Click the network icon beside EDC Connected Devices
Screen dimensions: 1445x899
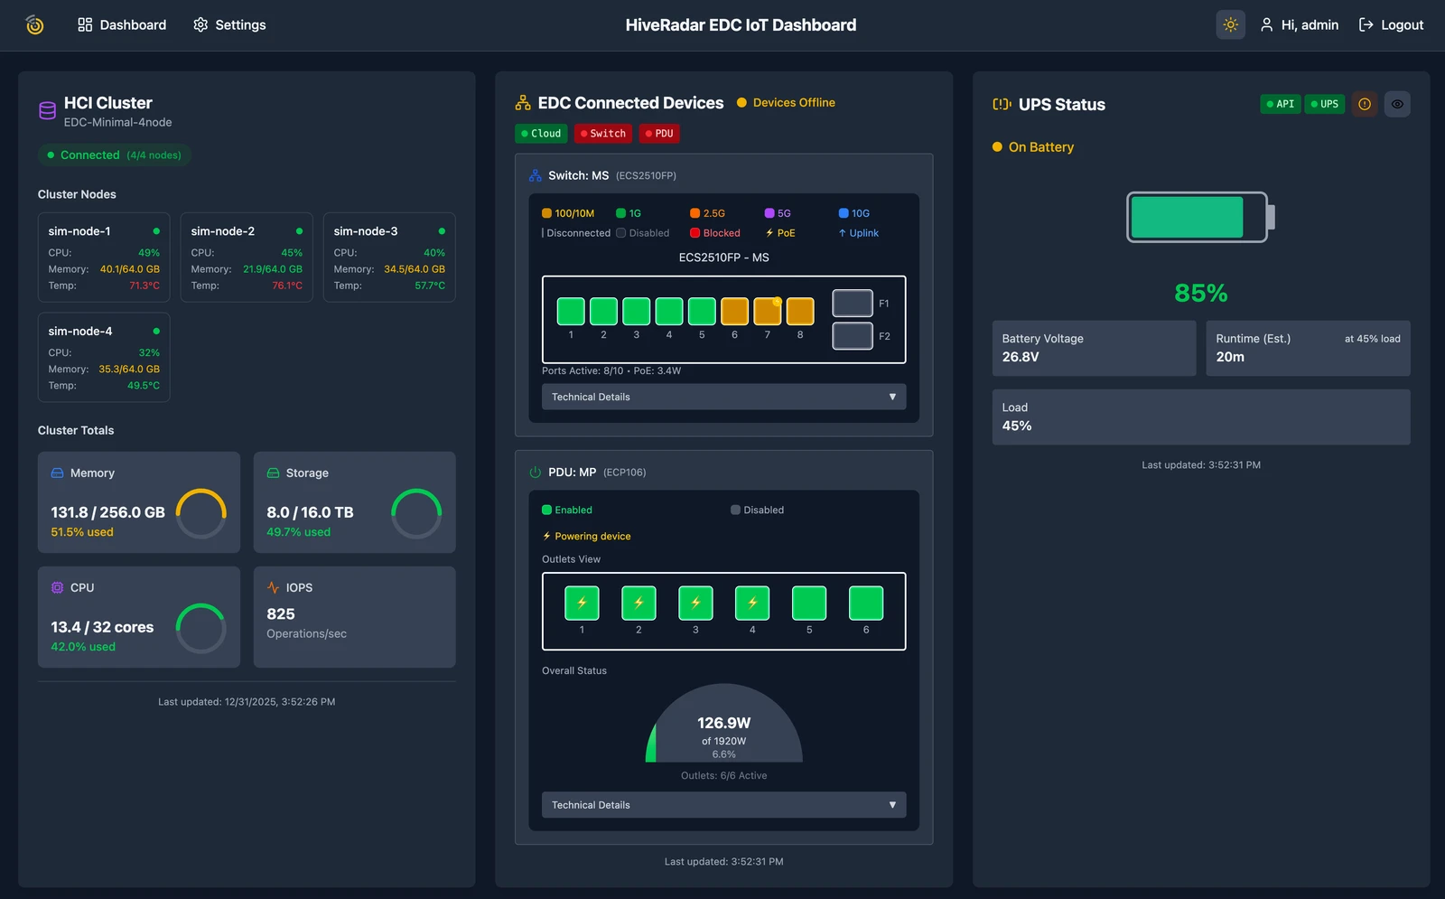point(521,102)
